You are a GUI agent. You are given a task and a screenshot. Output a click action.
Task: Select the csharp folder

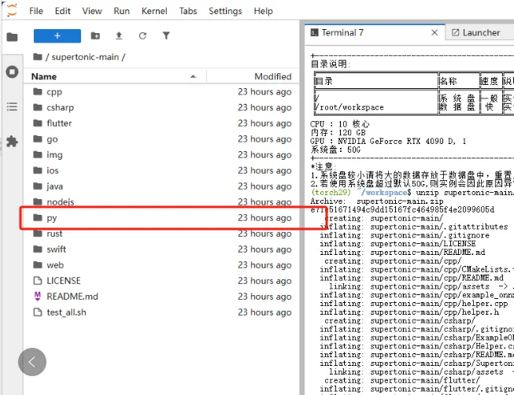(x=161, y=108)
